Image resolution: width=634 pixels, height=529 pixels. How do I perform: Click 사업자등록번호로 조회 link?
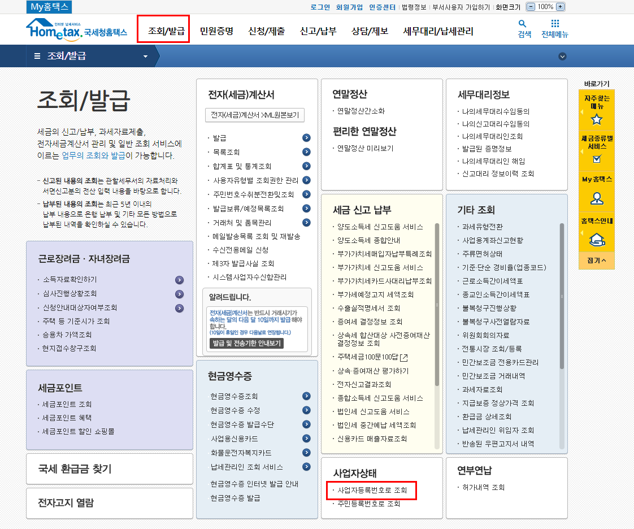point(372,490)
